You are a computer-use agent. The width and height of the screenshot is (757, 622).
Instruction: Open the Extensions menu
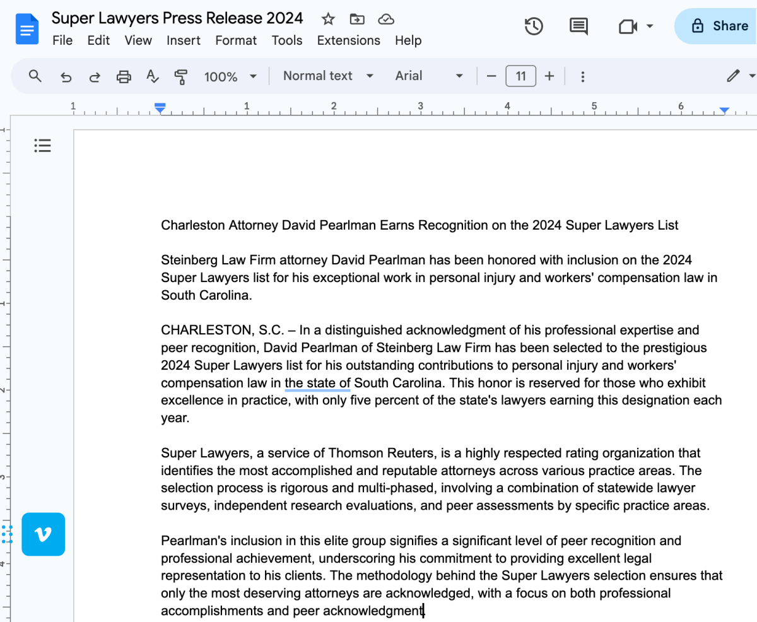coord(348,40)
